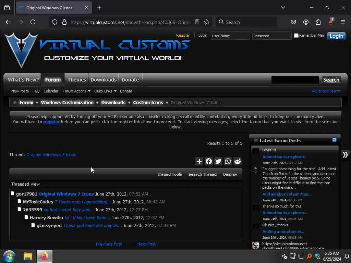Click the uBlock extension icon
Viewport: 351px width, 263px height.
point(331,22)
